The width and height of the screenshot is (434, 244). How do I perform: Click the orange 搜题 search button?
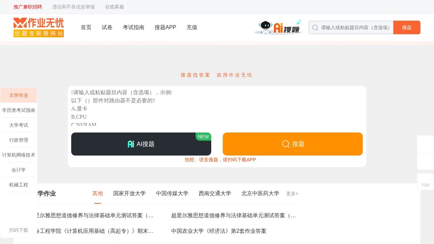[407, 27]
